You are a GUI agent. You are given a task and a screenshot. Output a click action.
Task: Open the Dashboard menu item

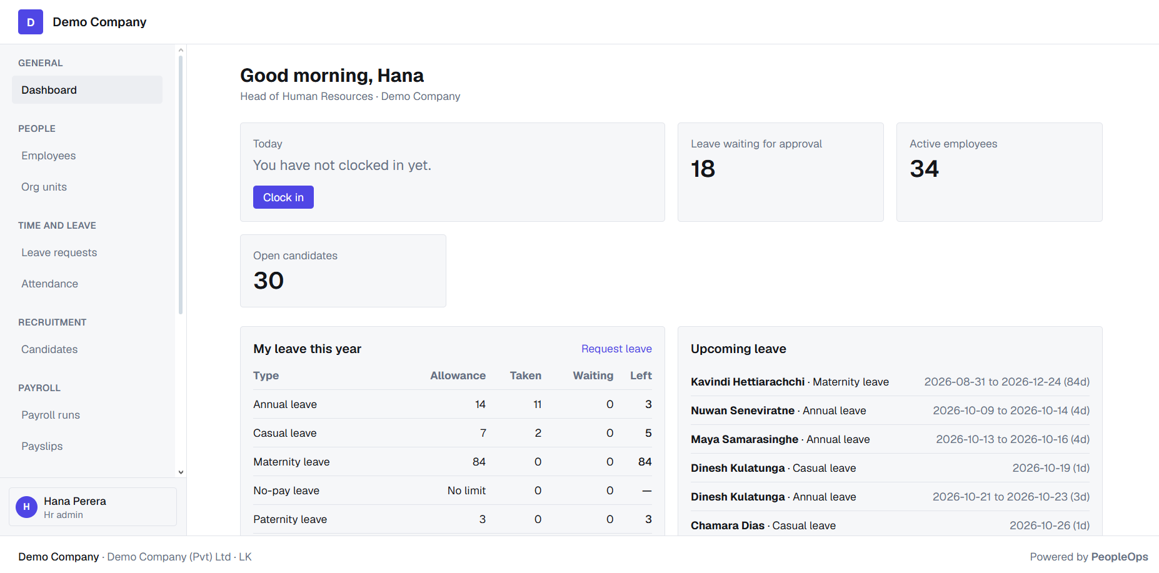coord(87,90)
